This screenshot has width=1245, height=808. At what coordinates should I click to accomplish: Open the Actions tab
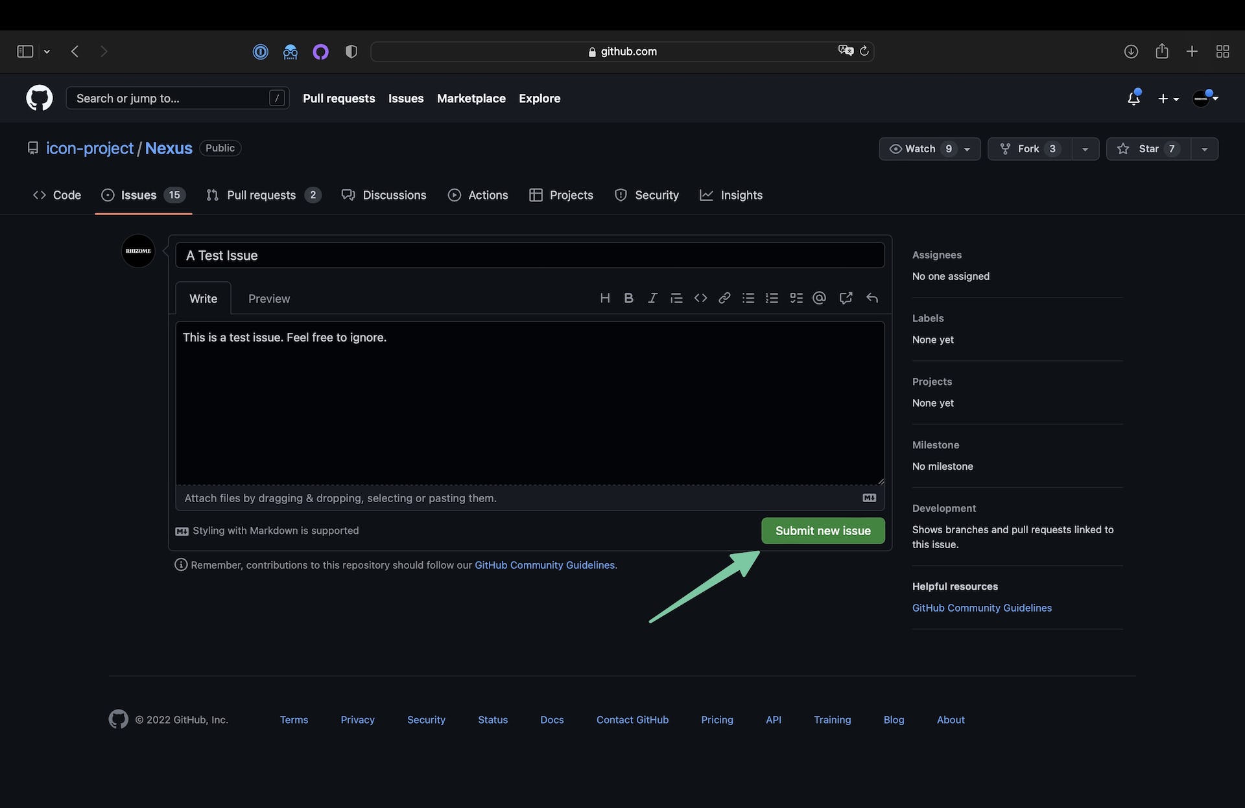(478, 195)
